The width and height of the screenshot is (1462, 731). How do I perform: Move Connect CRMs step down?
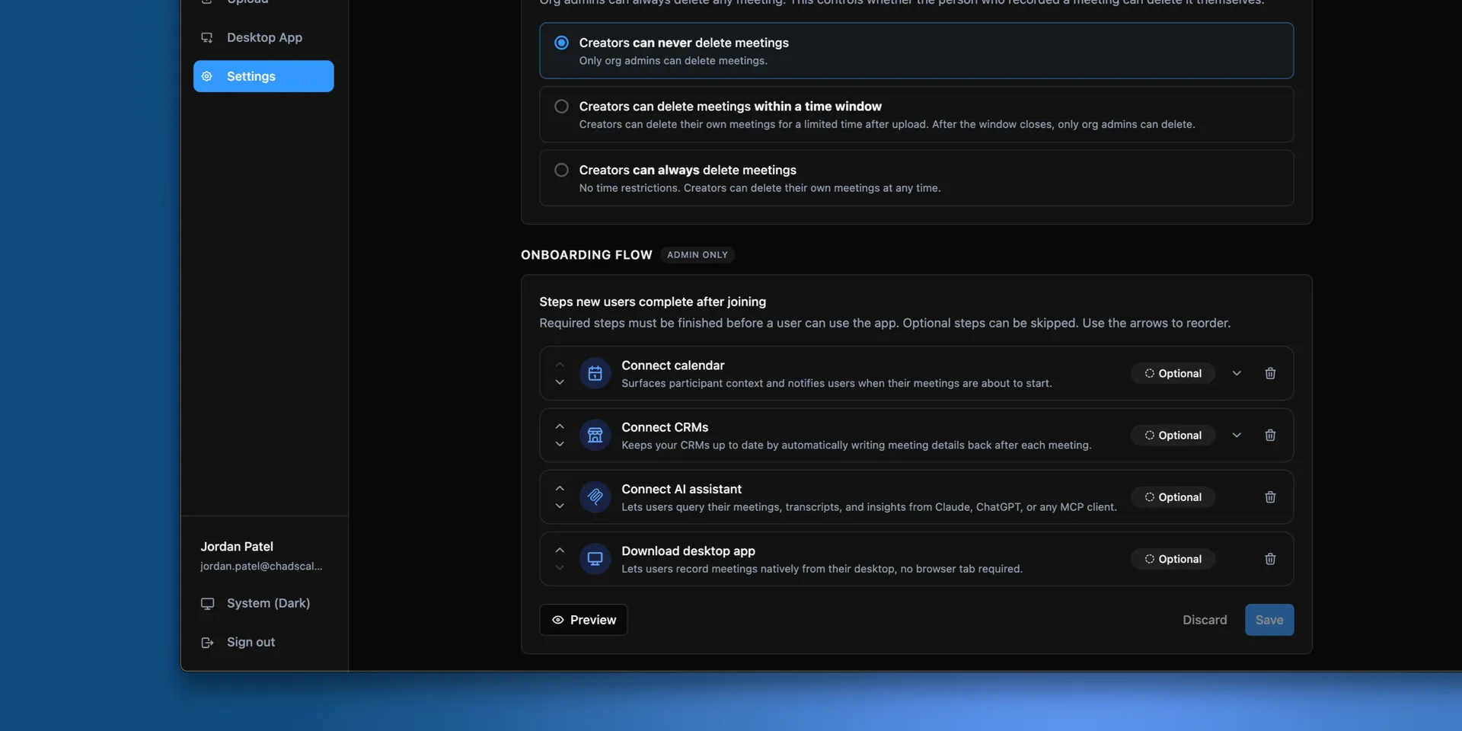(x=560, y=444)
